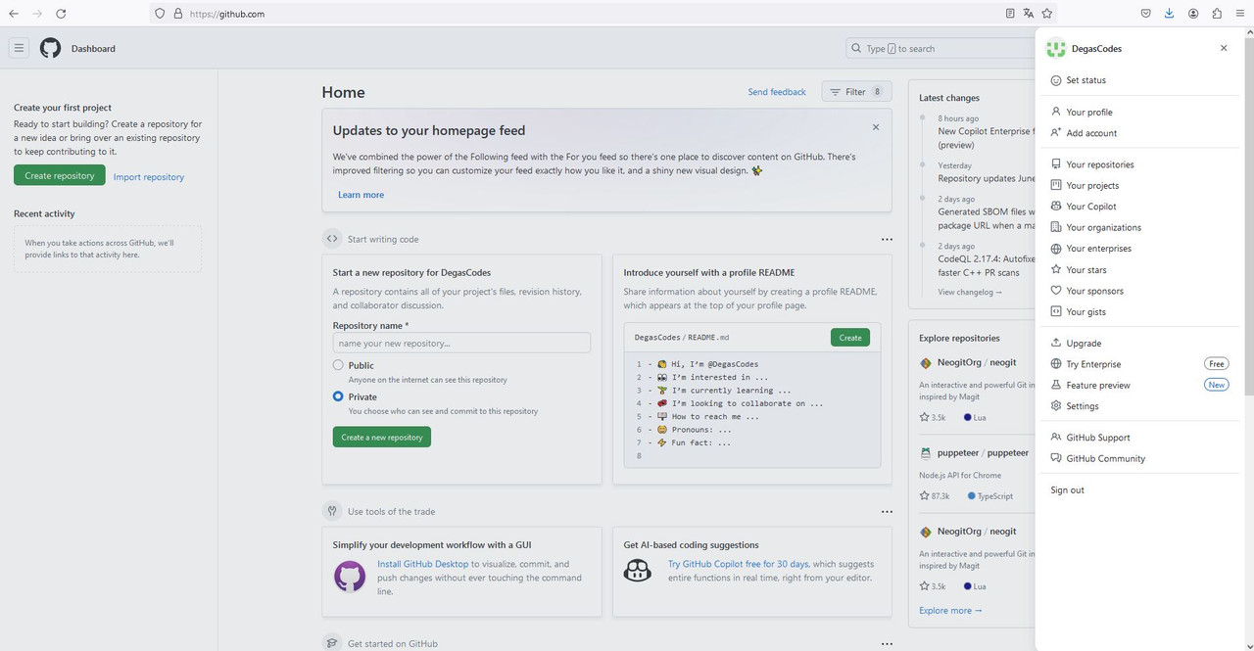Click Create a new repository button

pos(382,438)
